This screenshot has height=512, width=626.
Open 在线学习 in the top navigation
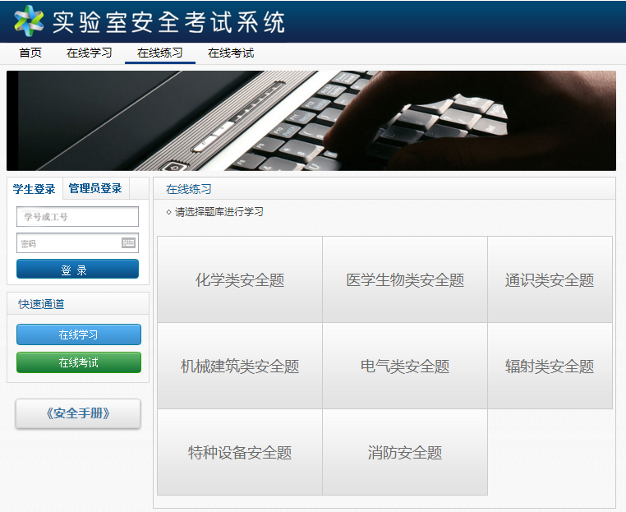[x=89, y=53]
